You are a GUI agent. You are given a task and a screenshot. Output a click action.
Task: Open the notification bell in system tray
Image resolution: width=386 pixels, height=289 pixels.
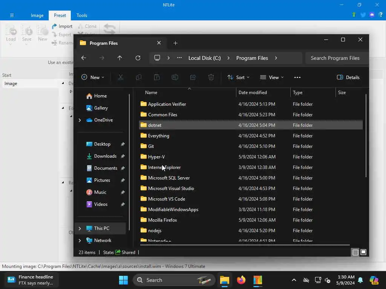(360, 280)
